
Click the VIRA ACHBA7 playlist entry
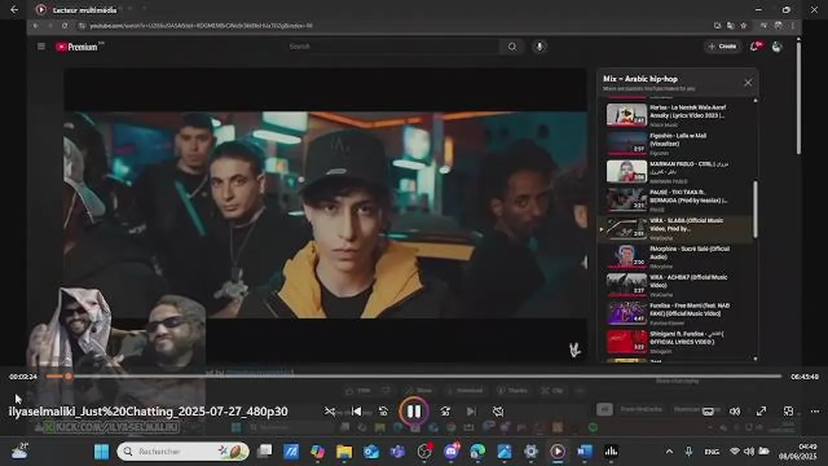click(x=679, y=285)
